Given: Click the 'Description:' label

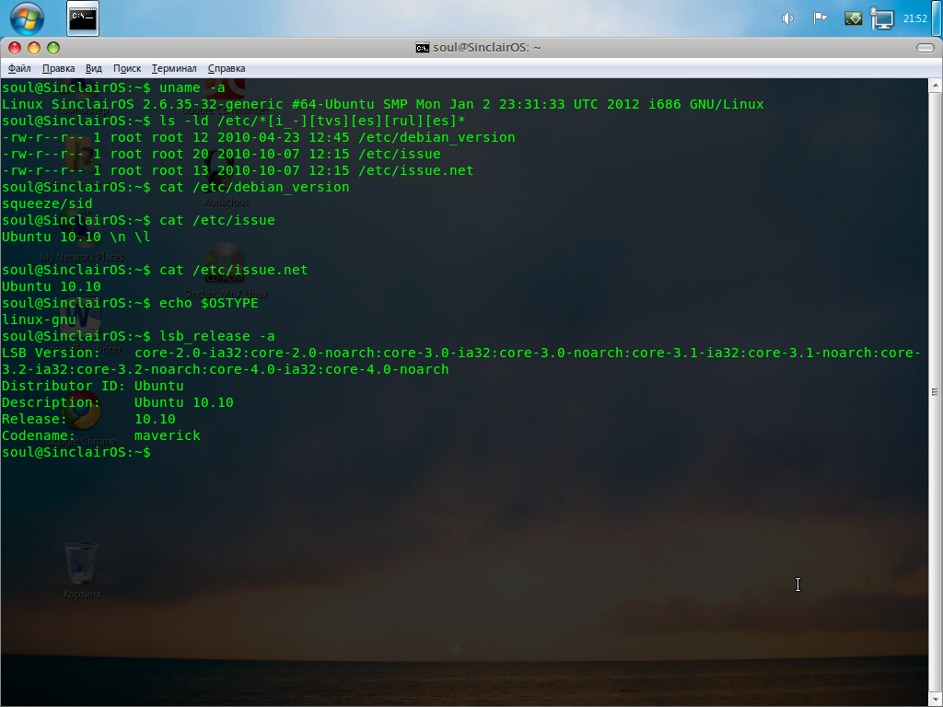Looking at the screenshot, I should pos(52,402).
